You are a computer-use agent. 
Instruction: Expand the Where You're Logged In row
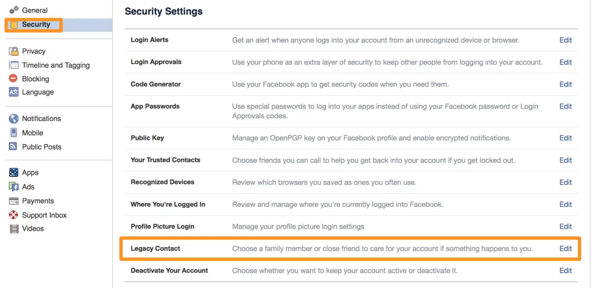point(168,204)
